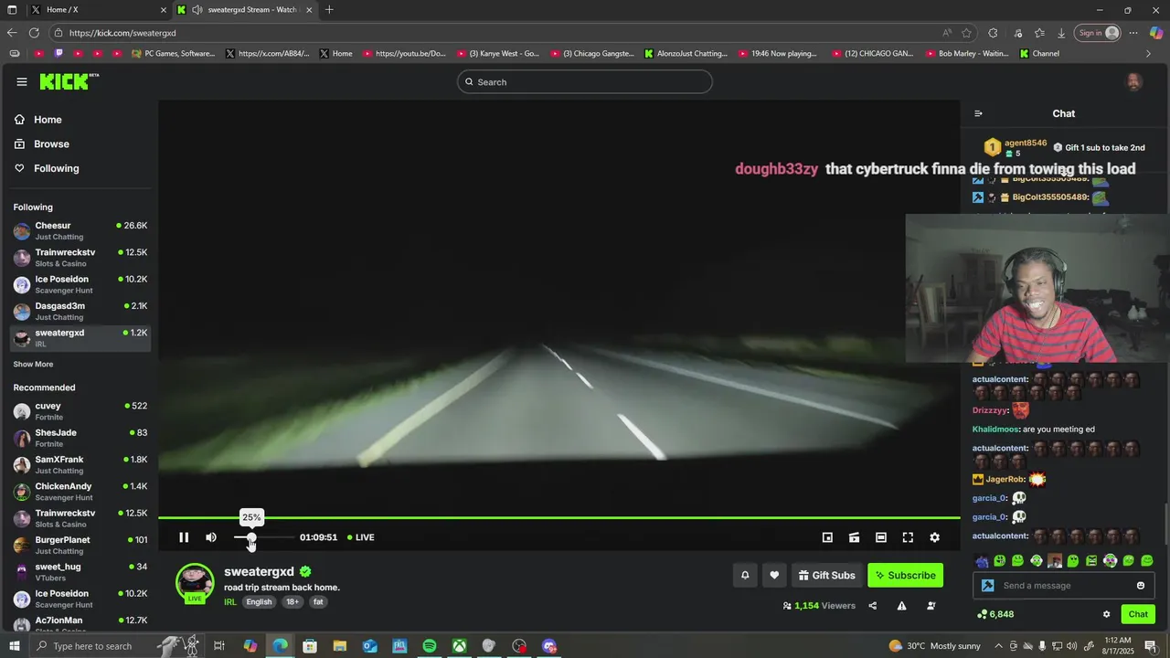Open chat settings gear

pos(1106,614)
